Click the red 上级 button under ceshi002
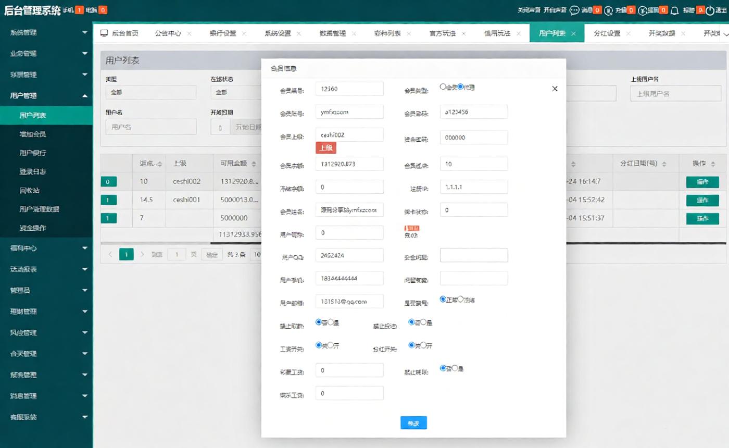This screenshot has height=448, width=729. 326,148
